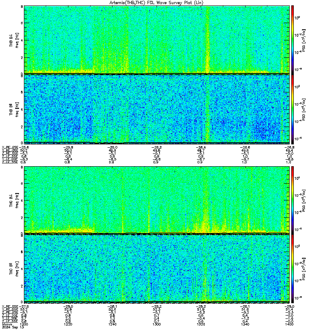Click the Y_RE_GSE value 49.4
Image resolution: width=309 pixels, height=330 pixels.
pyautogui.click(x=289, y=150)
